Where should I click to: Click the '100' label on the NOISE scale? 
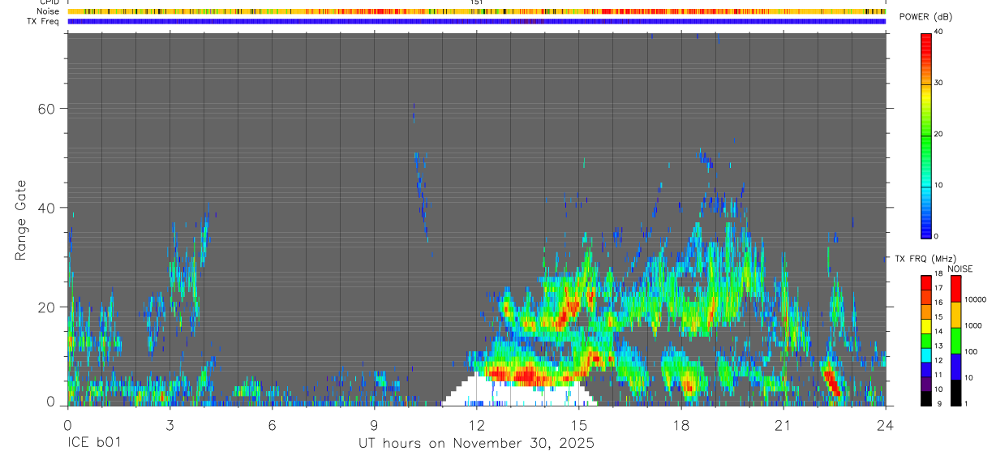[969, 351]
